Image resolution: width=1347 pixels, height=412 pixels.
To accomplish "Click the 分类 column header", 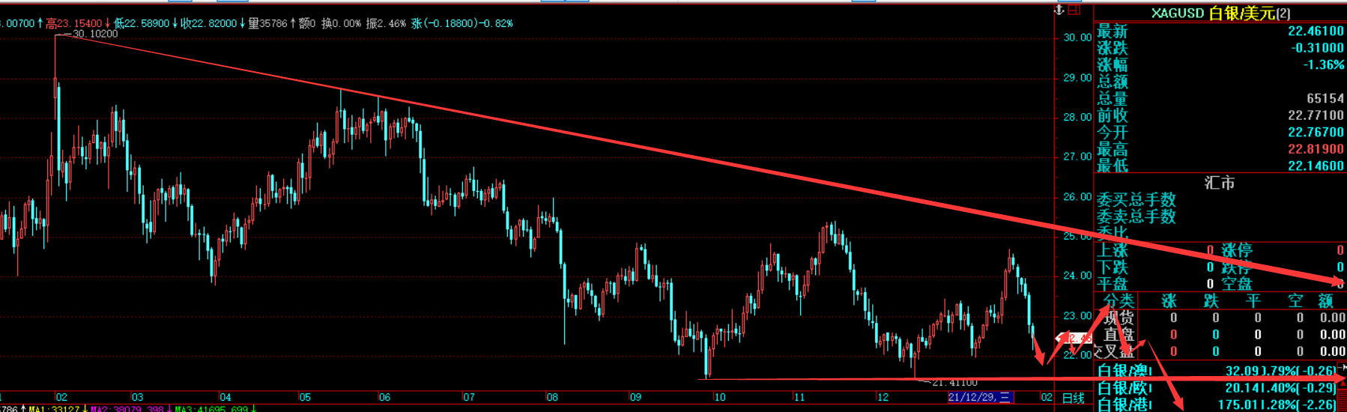I will (1118, 300).
